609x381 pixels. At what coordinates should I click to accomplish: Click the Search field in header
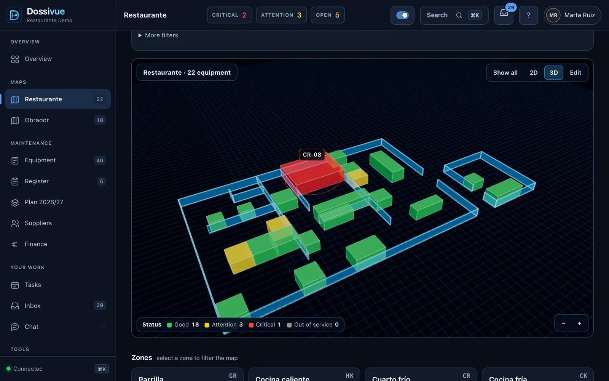coord(454,15)
